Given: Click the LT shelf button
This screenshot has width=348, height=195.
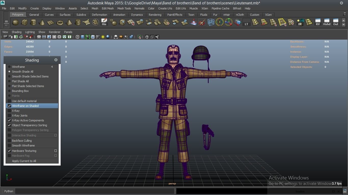Looking at the screenshot, I should tap(246, 22).
